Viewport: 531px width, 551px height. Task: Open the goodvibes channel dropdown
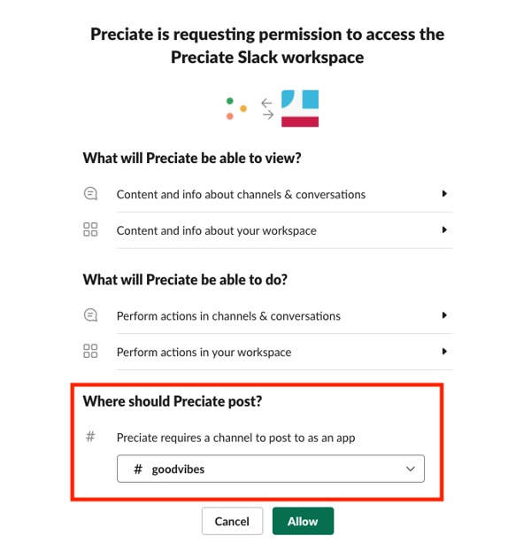pos(271,469)
